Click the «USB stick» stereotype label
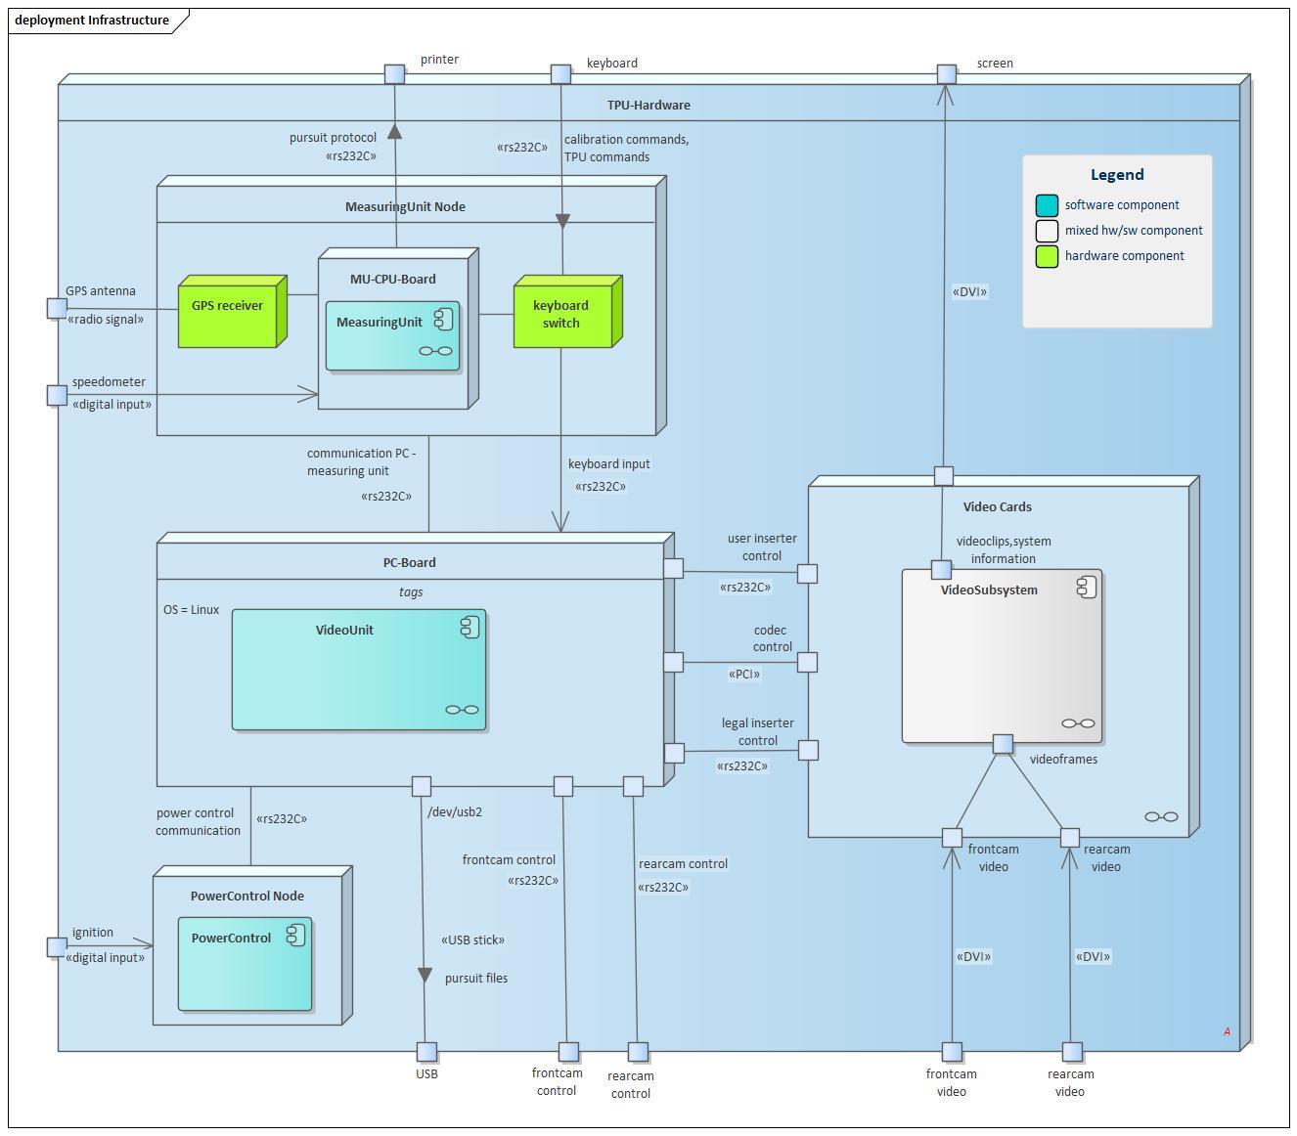 473,939
